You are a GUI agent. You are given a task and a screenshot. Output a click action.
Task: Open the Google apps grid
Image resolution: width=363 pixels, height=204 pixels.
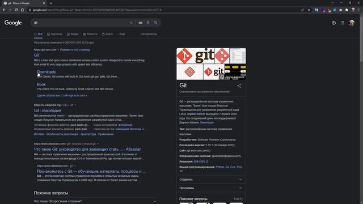tap(342, 23)
